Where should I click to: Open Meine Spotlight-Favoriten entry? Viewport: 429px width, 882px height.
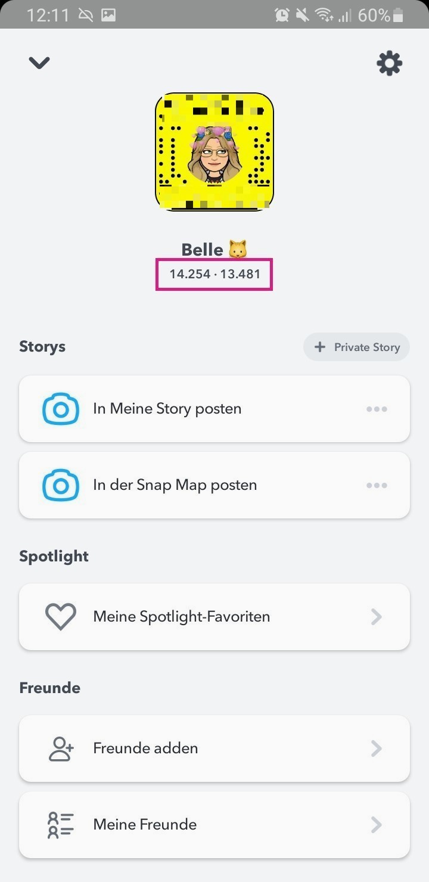point(182,616)
